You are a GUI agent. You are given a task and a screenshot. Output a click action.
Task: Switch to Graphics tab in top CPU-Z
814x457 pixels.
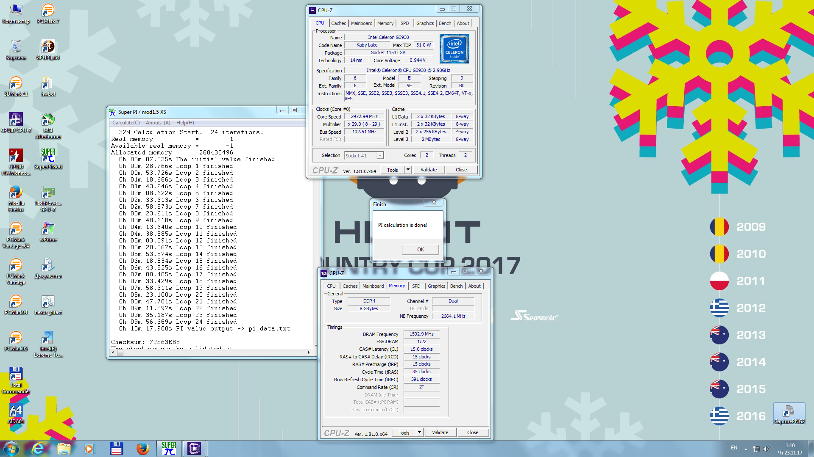tap(425, 23)
